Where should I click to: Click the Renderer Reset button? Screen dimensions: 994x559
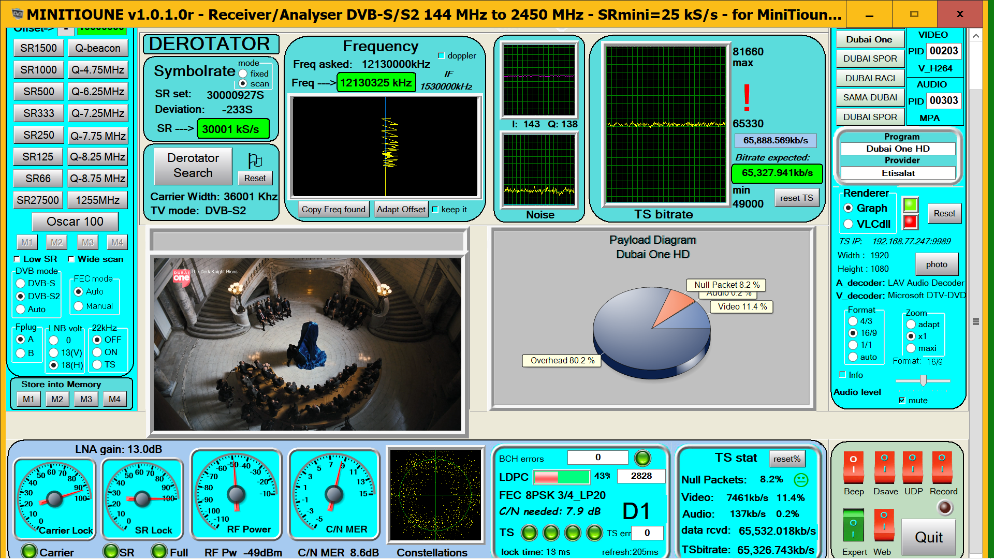pos(944,213)
